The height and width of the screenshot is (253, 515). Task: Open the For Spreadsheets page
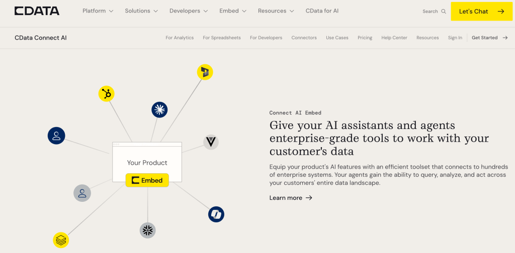coord(222,38)
